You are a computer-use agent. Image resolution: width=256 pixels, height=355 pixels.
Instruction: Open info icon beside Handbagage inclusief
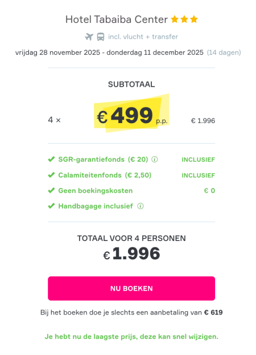click(x=141, y=206)
